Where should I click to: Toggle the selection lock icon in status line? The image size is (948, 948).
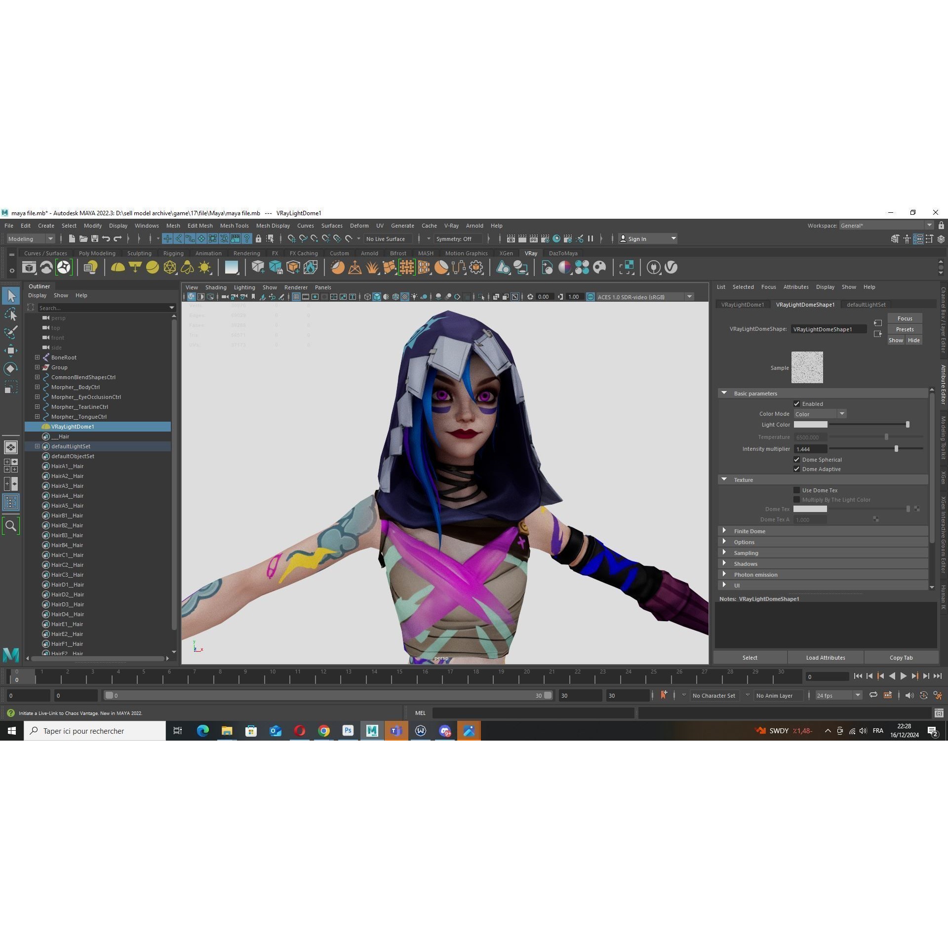coord(258,239)
